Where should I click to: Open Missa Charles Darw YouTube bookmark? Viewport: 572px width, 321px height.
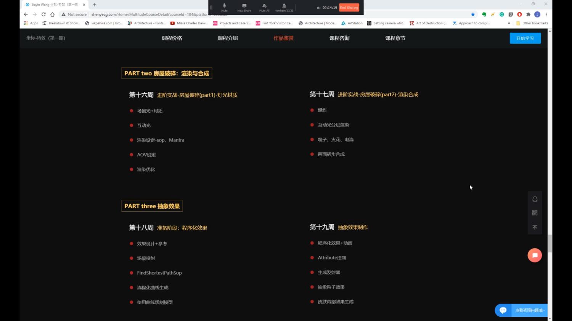coord(189,23)
